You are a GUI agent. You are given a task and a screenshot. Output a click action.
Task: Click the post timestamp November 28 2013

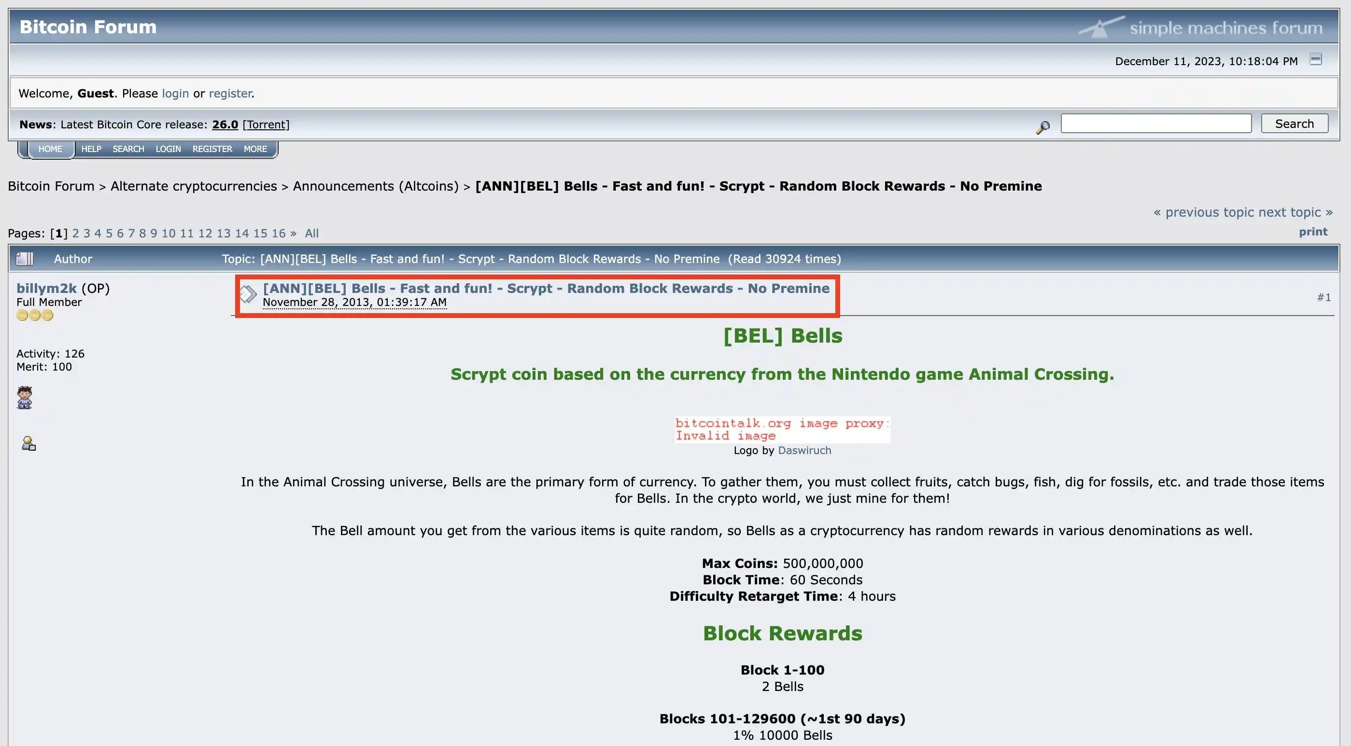click(x=356, y=301)
